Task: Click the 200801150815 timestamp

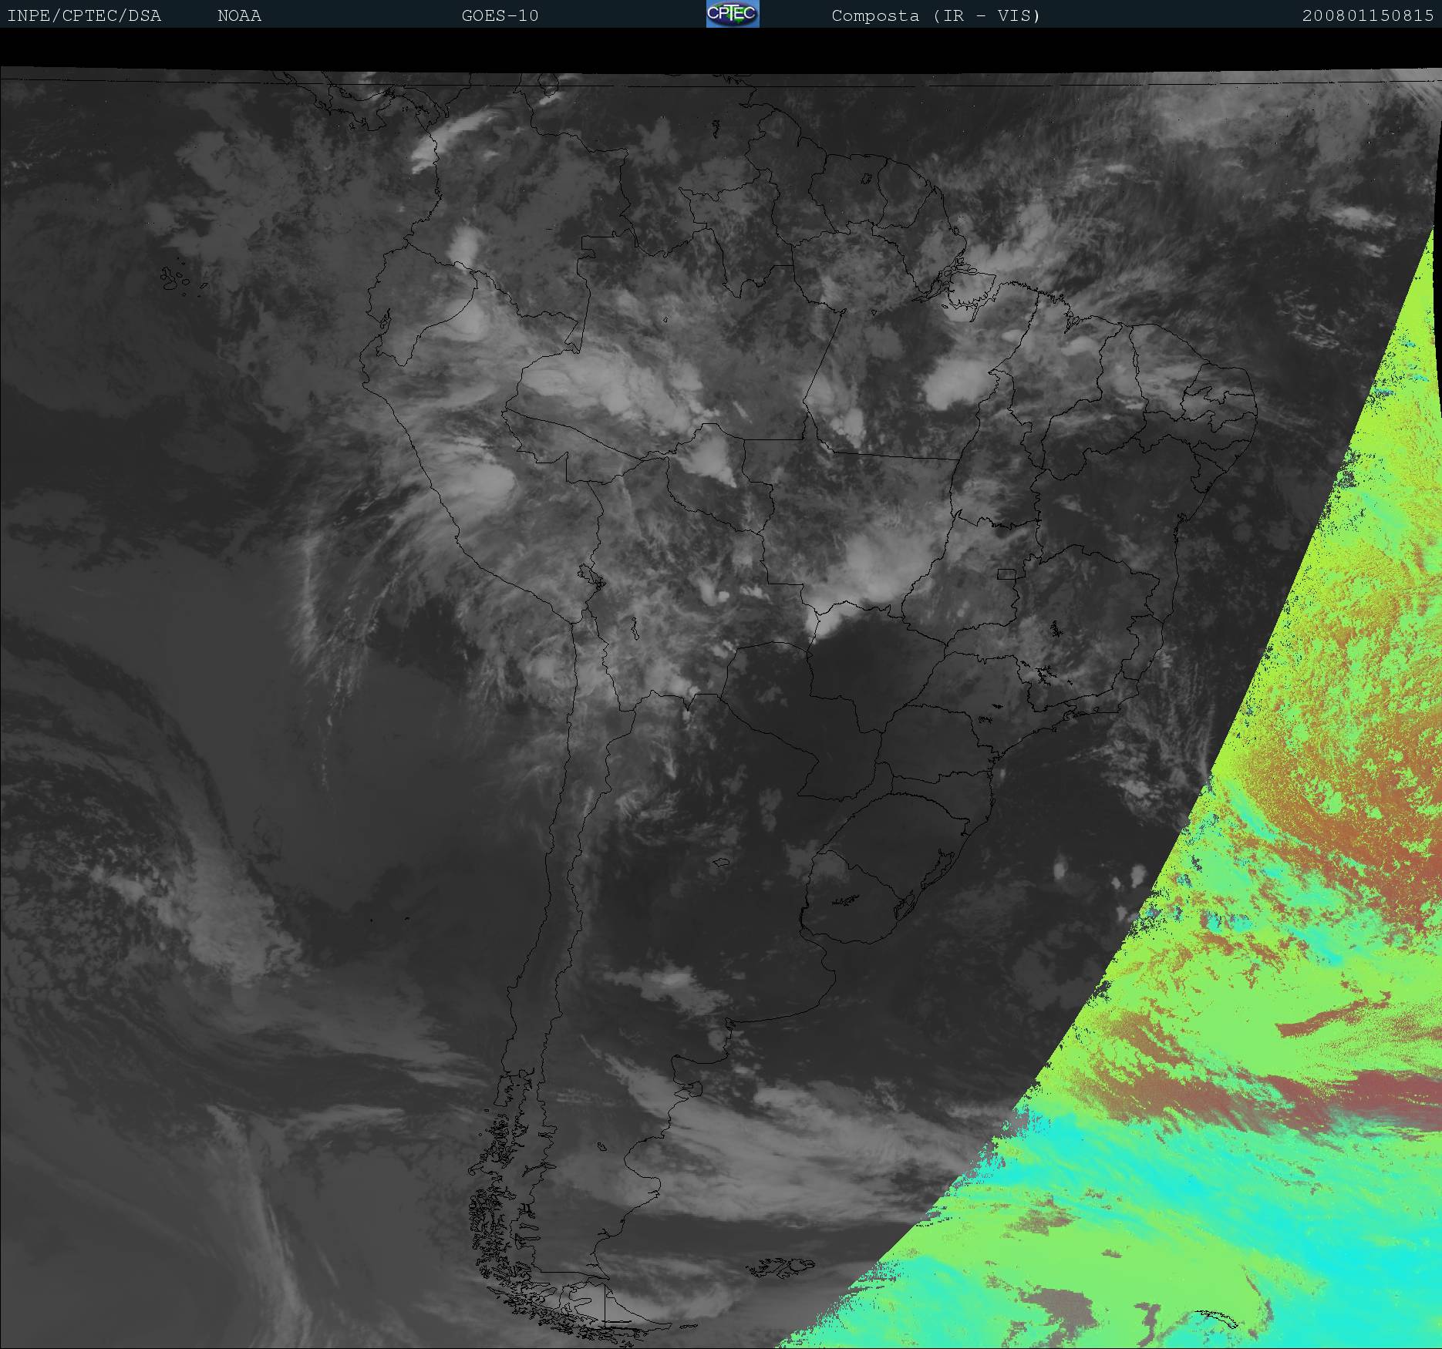Action: pyautogui.click(x=1367, y=15)
